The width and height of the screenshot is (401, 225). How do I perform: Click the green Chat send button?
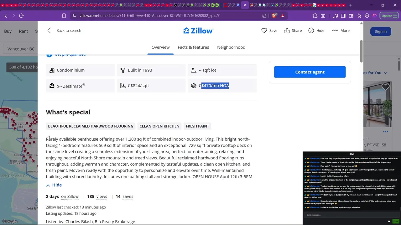coord(396,221)
